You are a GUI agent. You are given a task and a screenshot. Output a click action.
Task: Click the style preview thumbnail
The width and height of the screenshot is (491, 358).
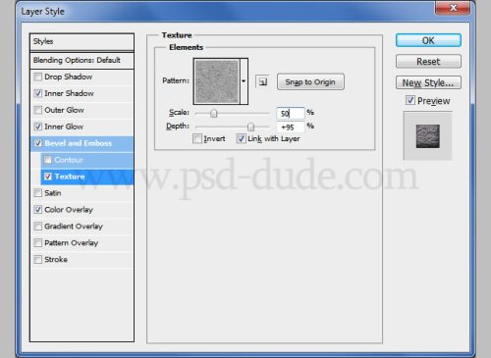coord(427,136)
